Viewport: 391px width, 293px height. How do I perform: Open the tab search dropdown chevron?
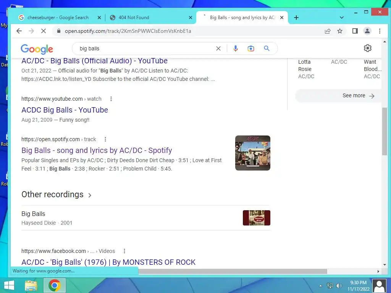342,18
